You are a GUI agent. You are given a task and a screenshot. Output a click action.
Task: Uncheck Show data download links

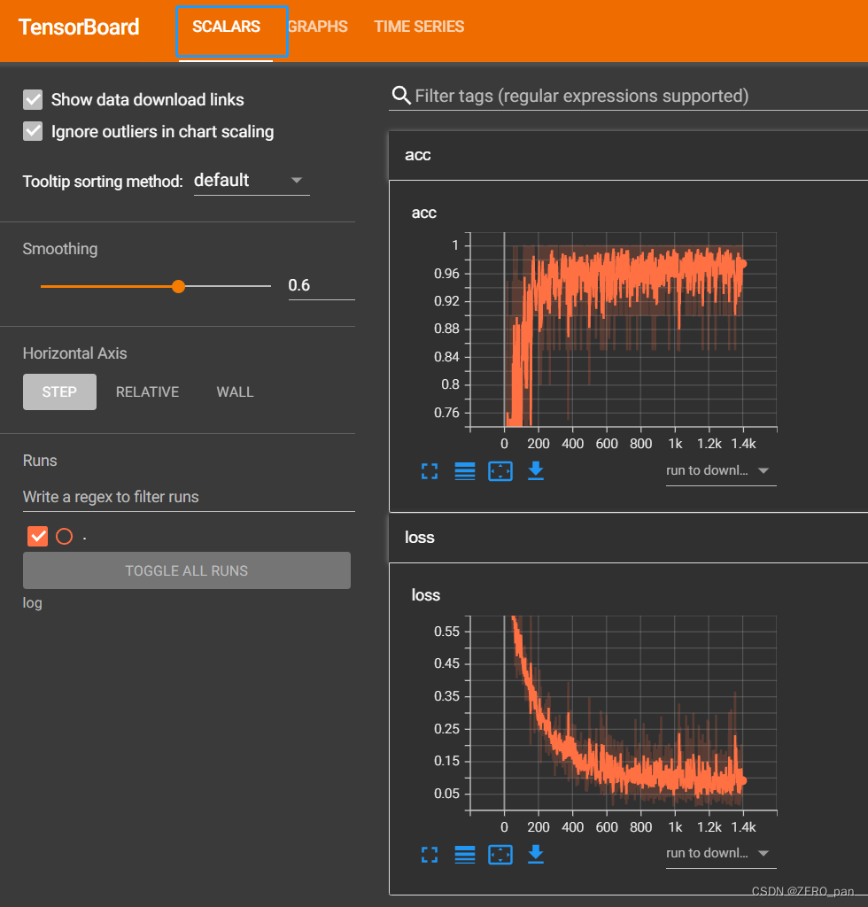pos(33,99)
